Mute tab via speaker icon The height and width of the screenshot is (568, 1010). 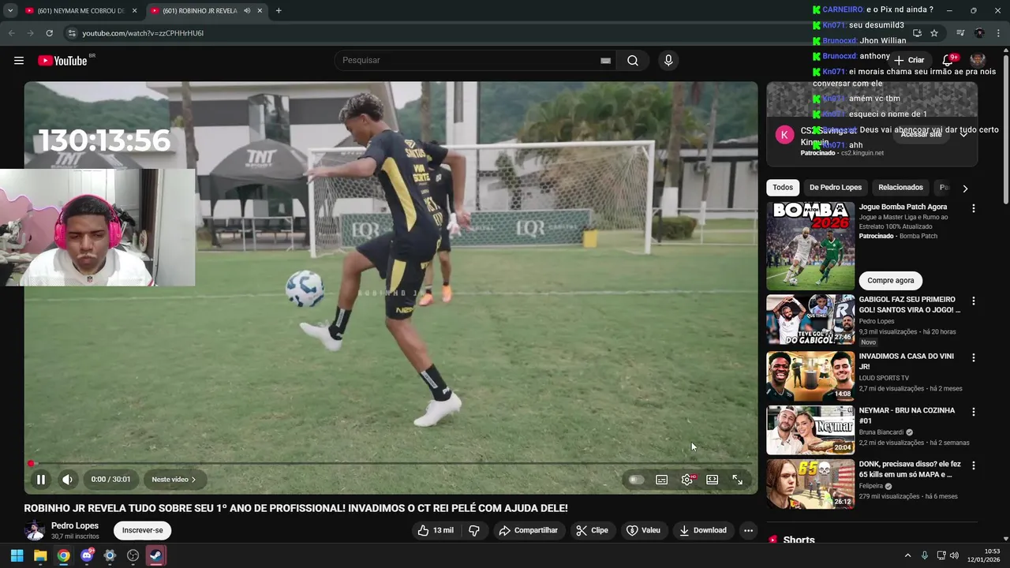tap(247, 11)
